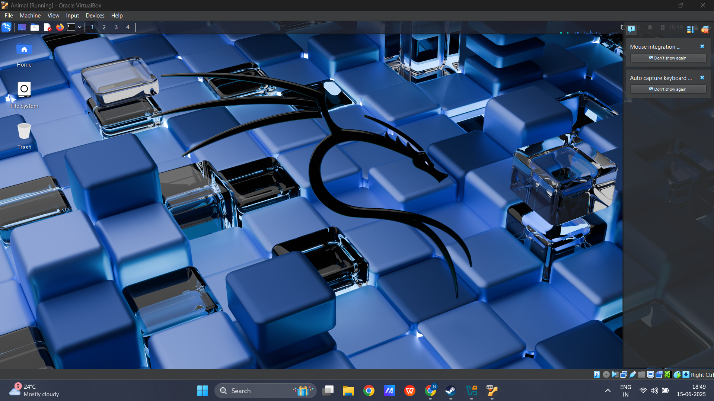714x401 pixels.
Task: Open the 18:49 clock and date panel
Action: 691,391
